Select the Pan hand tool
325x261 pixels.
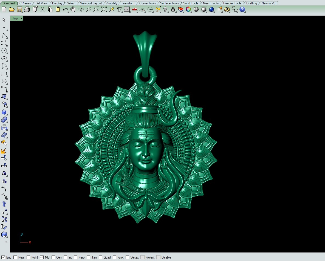(73, 10)
